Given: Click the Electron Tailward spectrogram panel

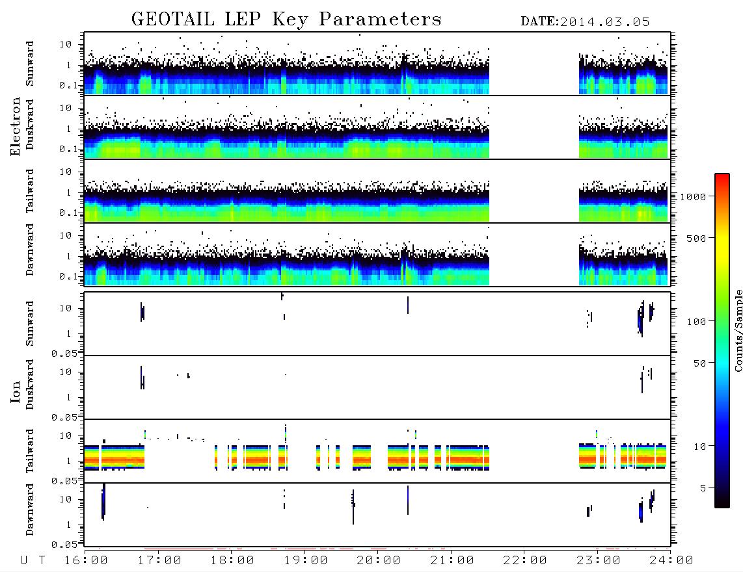Looking at the screenshot, I should tap(377, 190).
